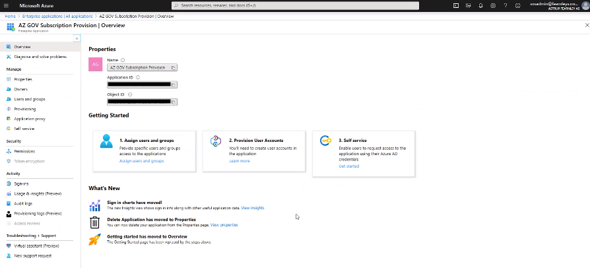Click the Self service key icon
590x268 pixels.
point(325,141)
